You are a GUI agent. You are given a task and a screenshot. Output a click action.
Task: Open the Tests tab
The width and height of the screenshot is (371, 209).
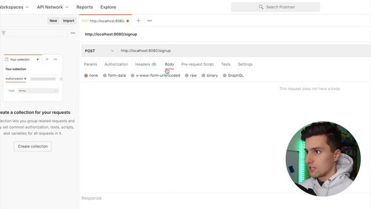pos(225,64)
